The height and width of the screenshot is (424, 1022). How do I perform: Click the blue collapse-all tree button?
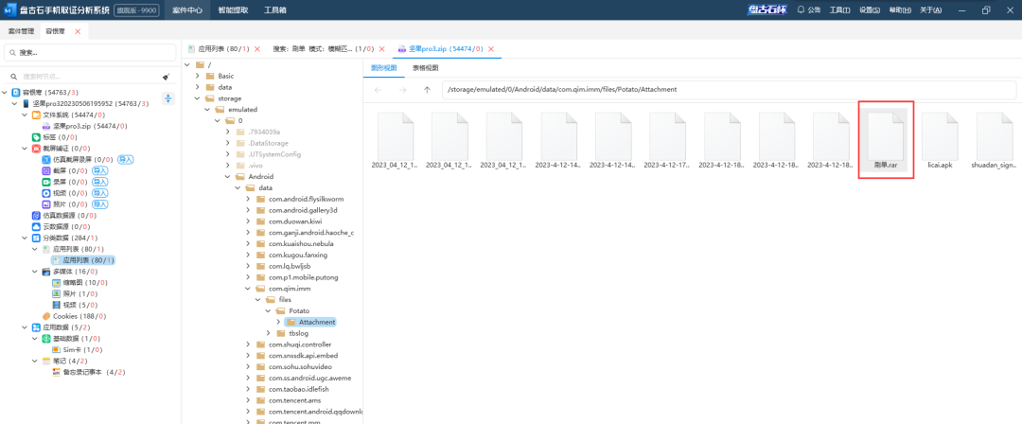(x=168, y=98)
